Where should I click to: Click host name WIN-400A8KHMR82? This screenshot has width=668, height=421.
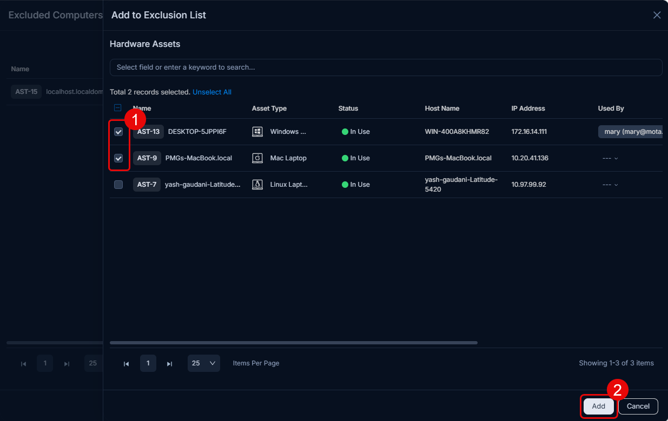457,132
